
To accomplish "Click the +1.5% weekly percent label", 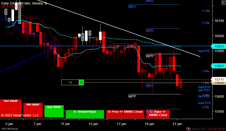I will (x=205, y=11).
